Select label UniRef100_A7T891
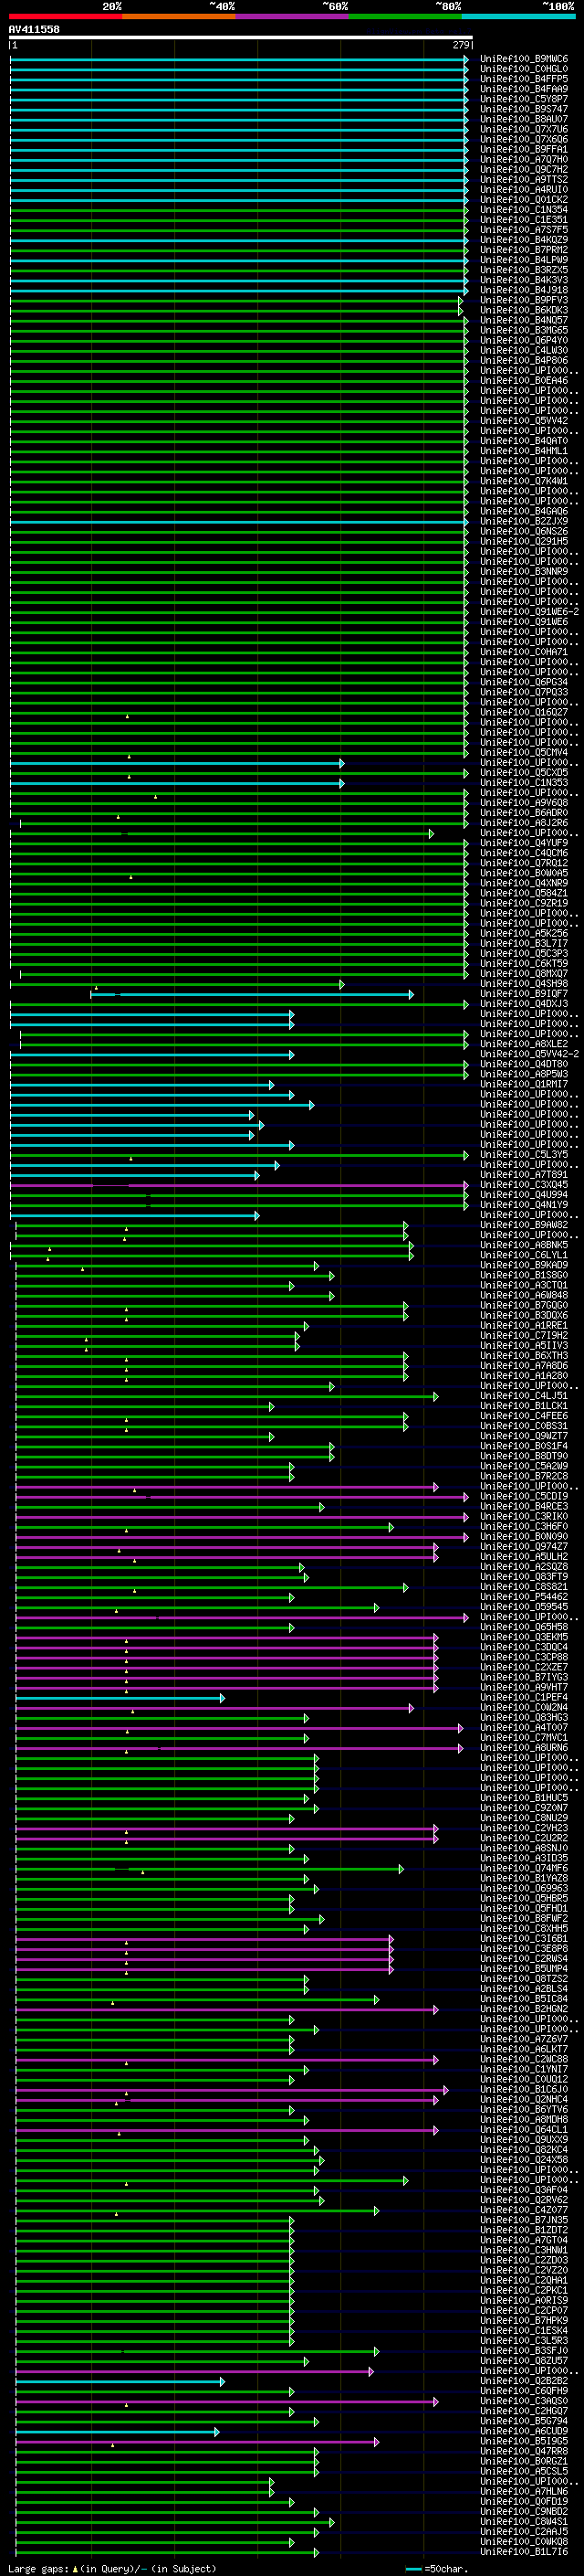The width and height of the screenshot is (584, 2576). click(x=524, y=1175)
